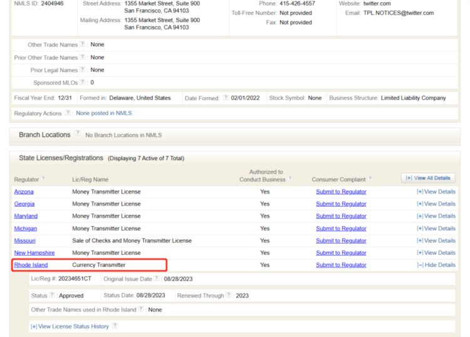Expand View Details for Arizona license

436,192
